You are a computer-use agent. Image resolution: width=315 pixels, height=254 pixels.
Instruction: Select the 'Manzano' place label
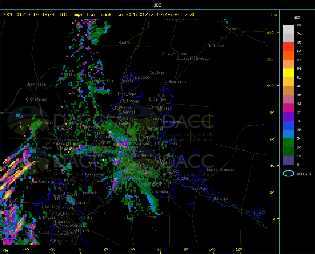pyautogui.click(x=32, y=232)
